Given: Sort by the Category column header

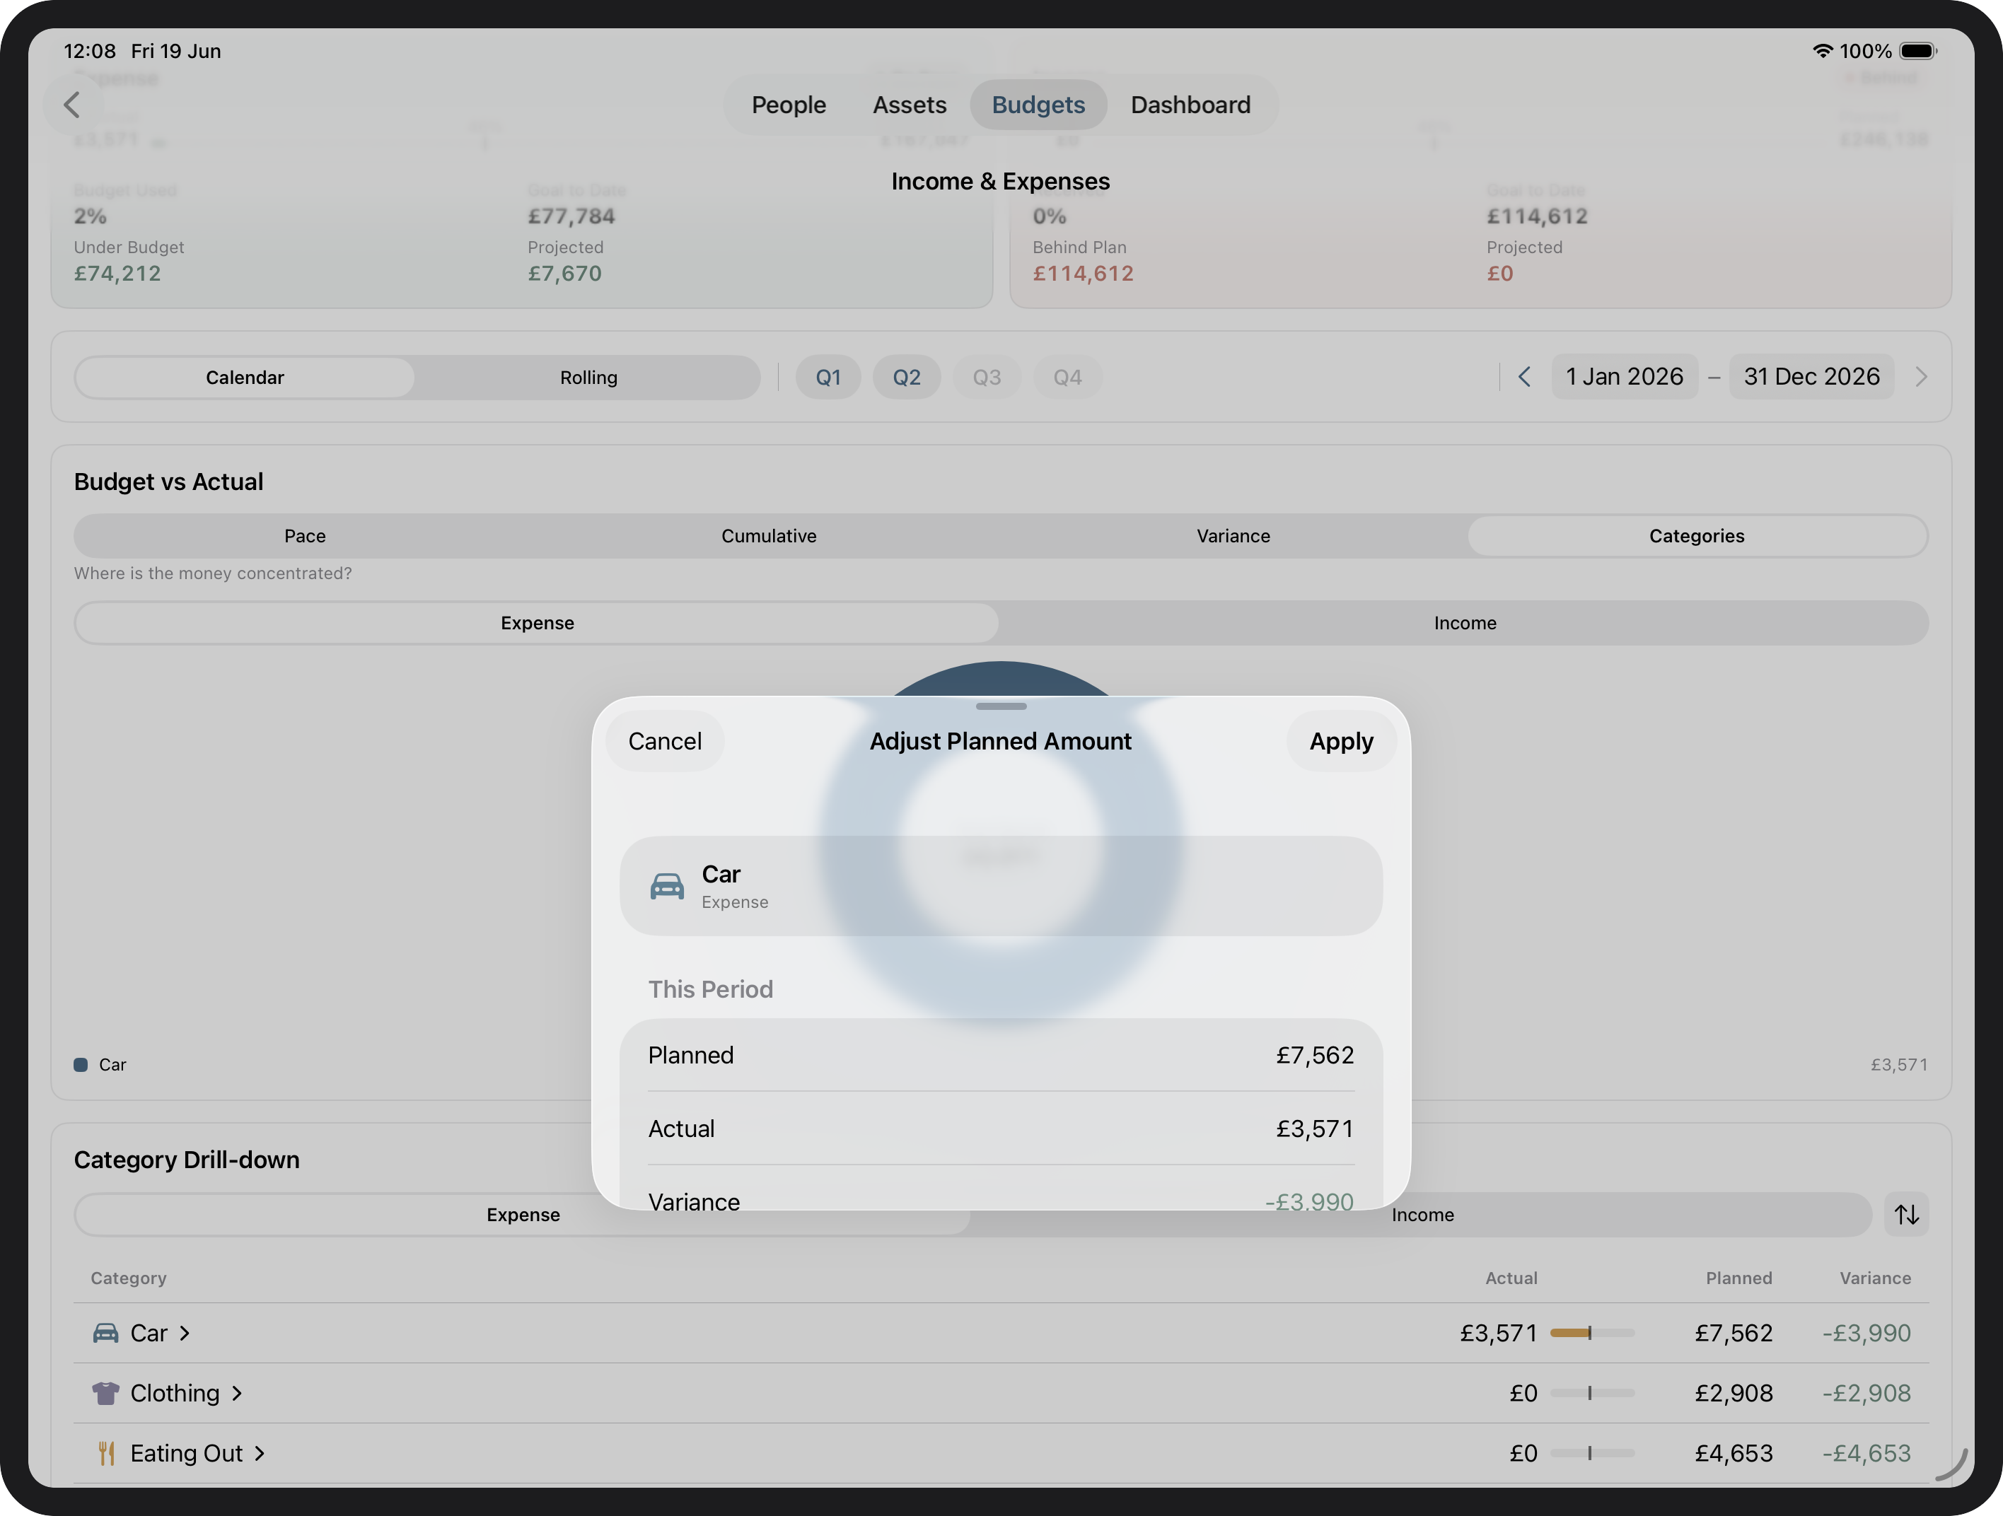Looking at the screenshot, I should (129, 1278).
